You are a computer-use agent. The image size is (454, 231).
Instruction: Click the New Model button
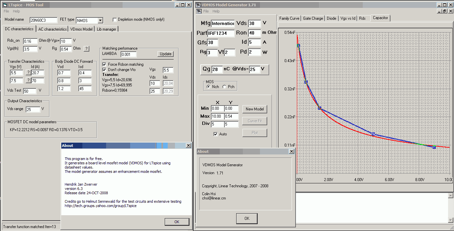tap(254, 109)
